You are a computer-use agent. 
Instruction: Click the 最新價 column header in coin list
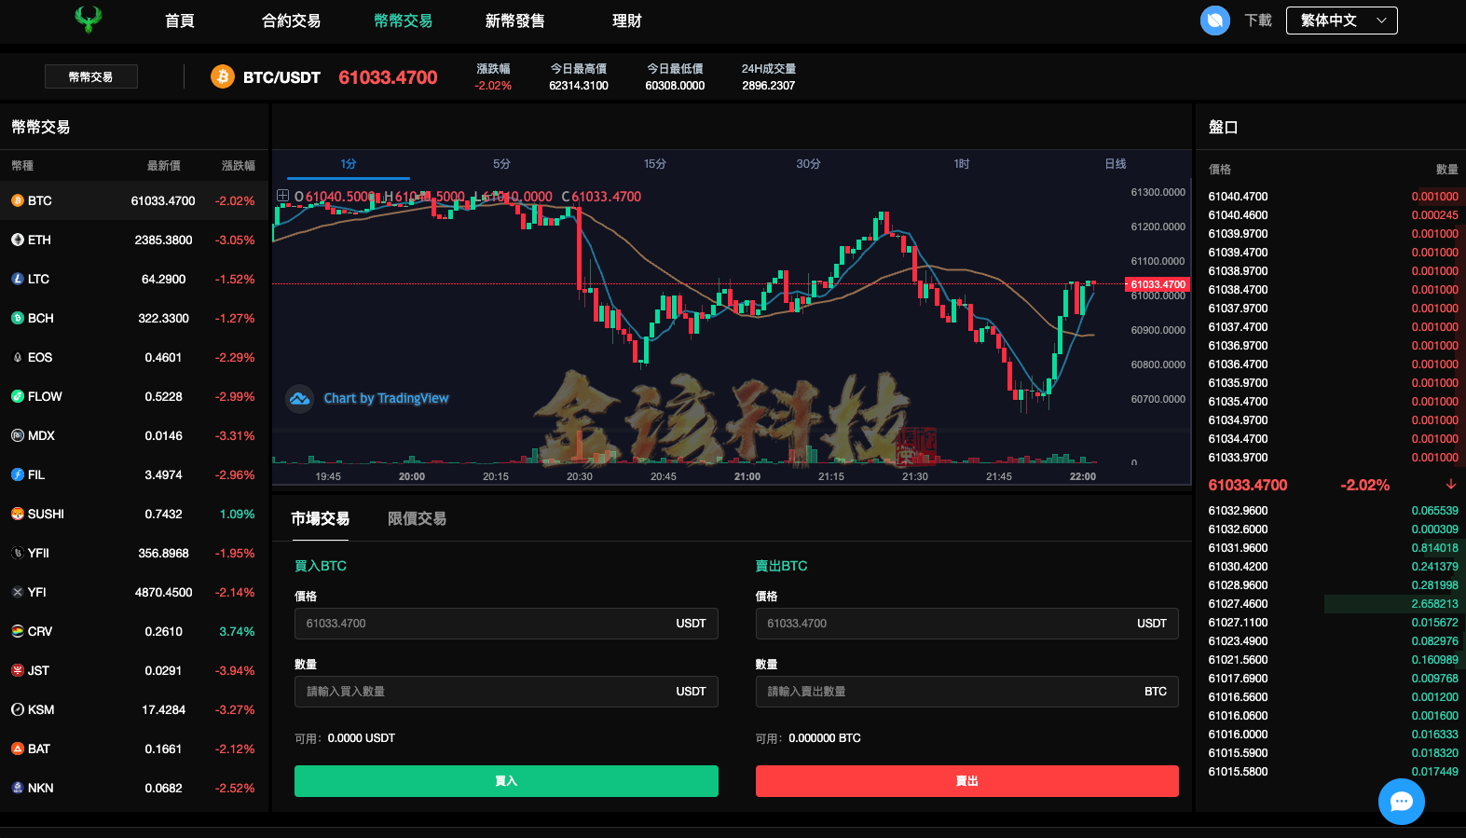[x=164, y=166]
